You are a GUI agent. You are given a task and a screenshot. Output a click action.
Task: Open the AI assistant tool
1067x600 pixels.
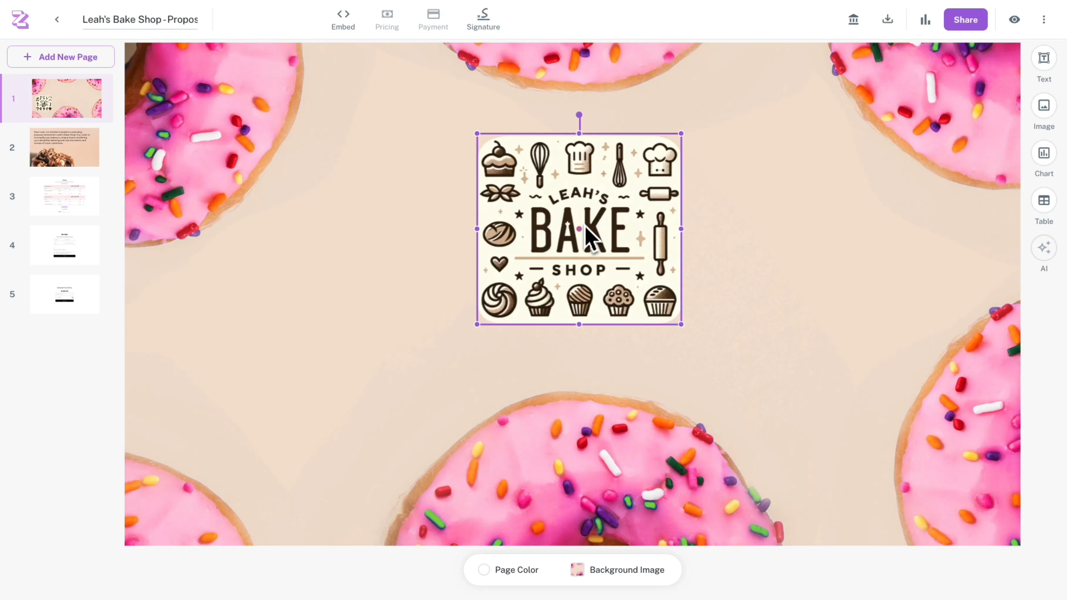1044,254
